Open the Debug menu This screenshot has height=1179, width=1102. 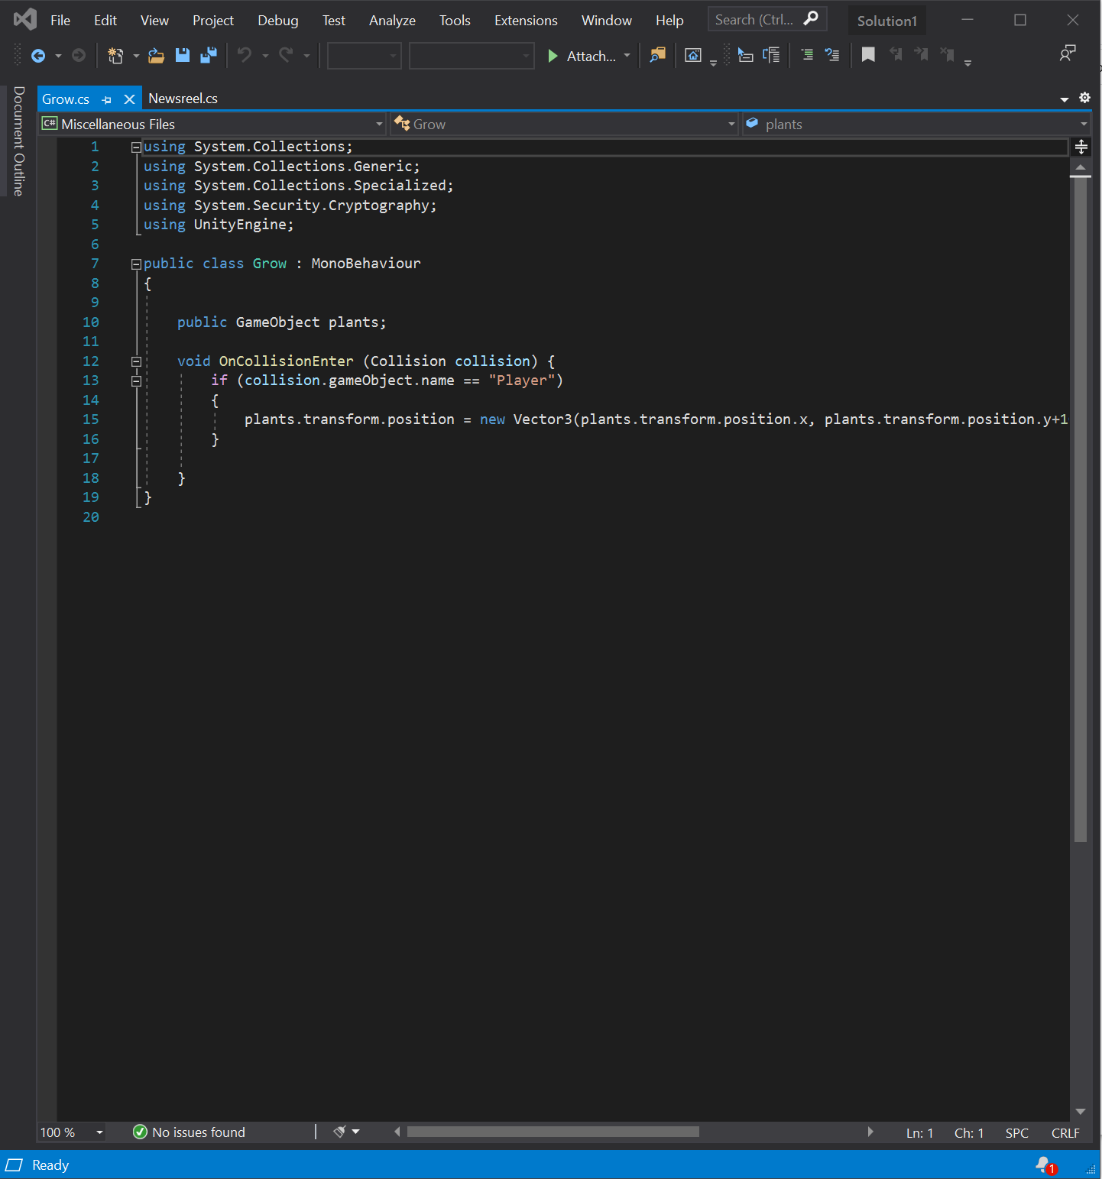click(x=277, y=21)
